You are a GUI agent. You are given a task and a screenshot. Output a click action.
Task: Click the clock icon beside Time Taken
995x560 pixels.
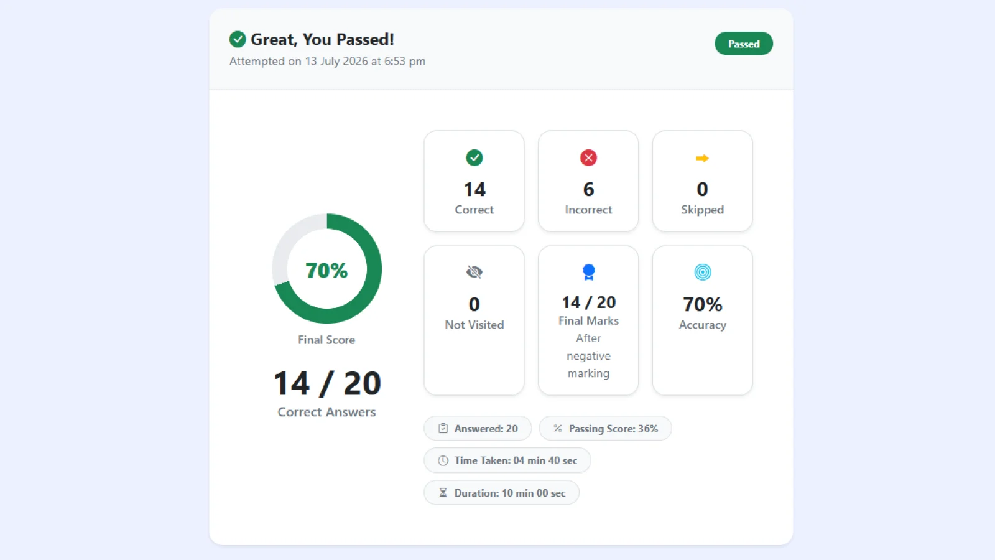(443, 460)
